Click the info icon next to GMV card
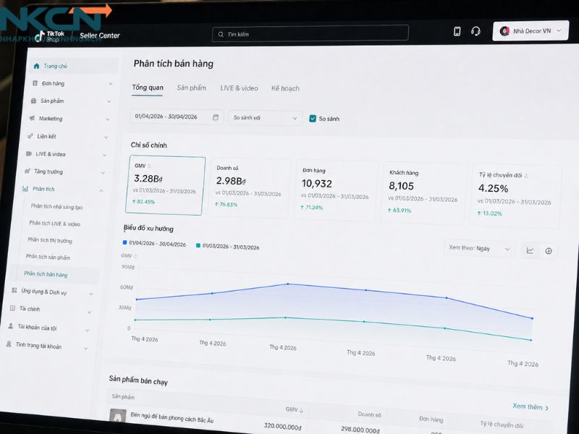 click(149, 166)
